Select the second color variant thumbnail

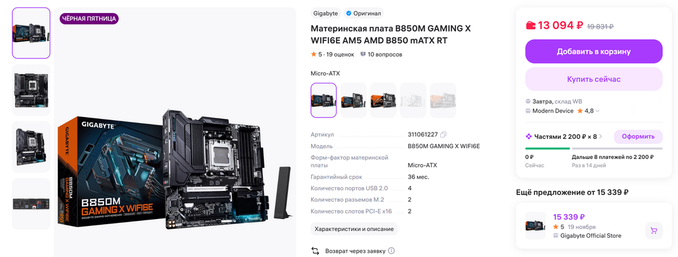pos(353,100)
